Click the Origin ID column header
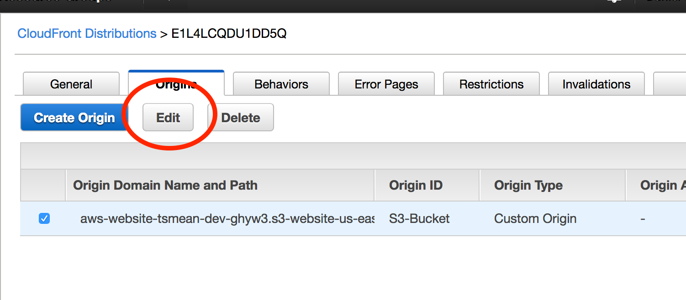The width and height of the screenshot is (686, 300). point(416,186)
